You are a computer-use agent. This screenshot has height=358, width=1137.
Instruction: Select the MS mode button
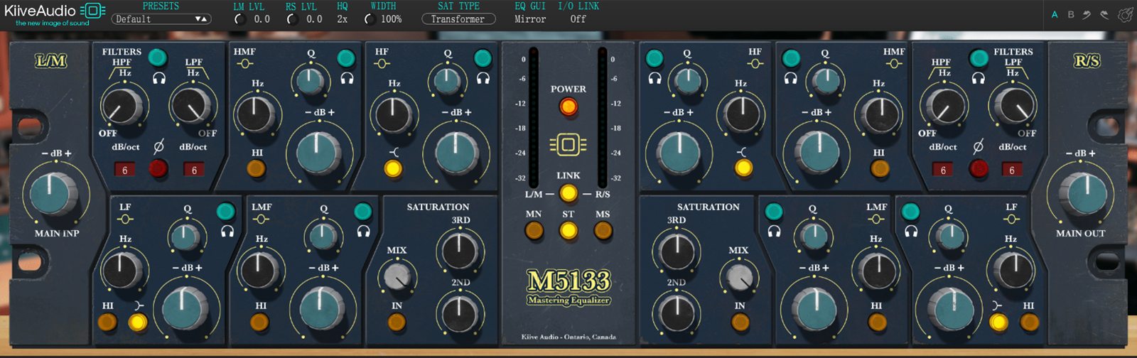coord(603,231)
